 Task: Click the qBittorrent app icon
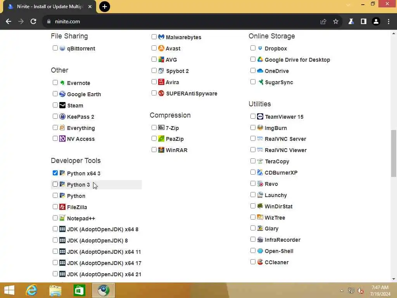[62, 48]
